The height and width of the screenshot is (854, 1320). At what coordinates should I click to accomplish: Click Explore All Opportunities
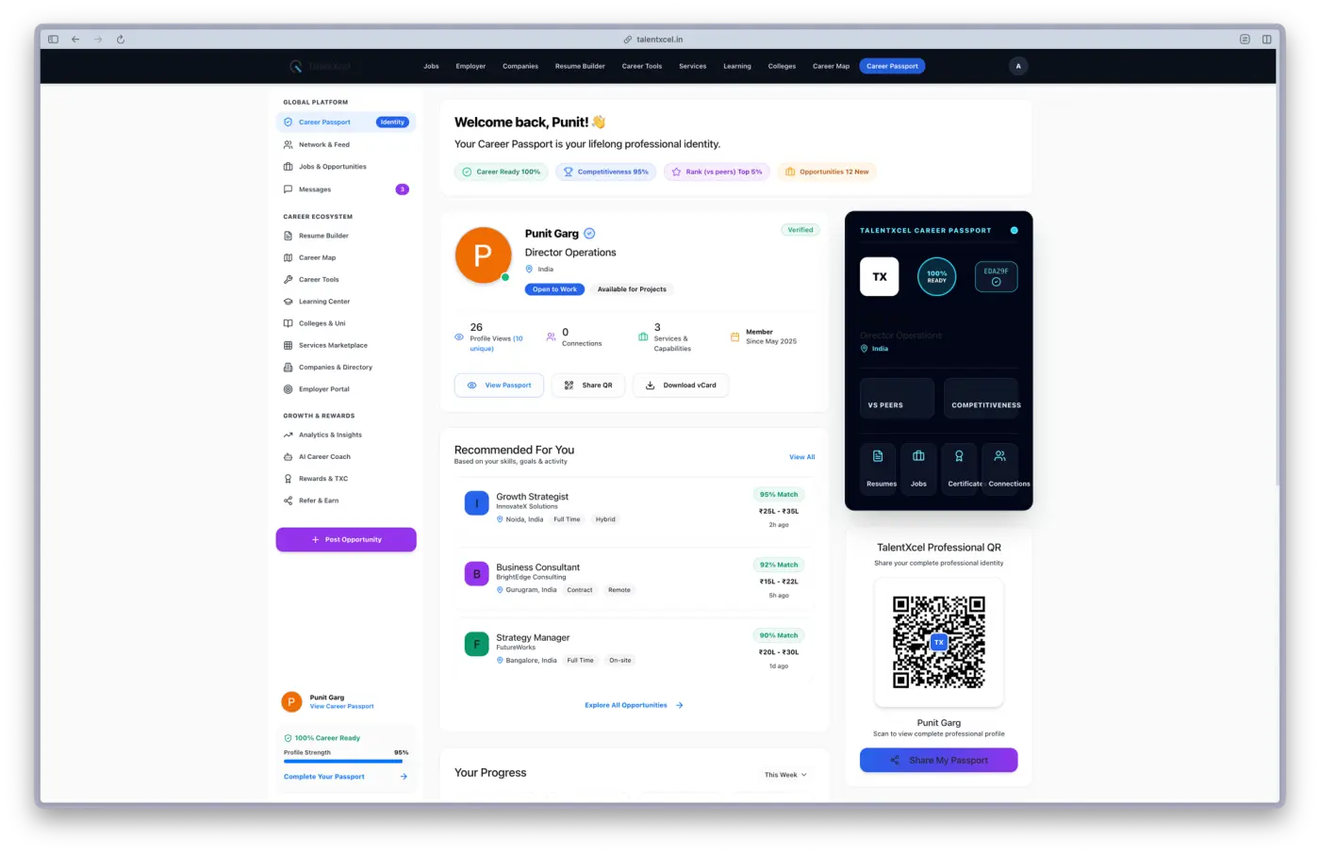(634, 705)
